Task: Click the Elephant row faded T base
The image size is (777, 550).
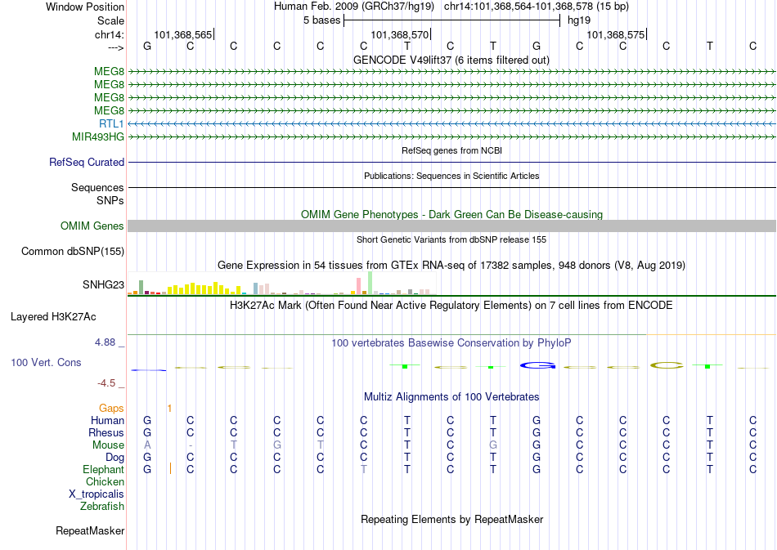Action: tap(364, 469)
